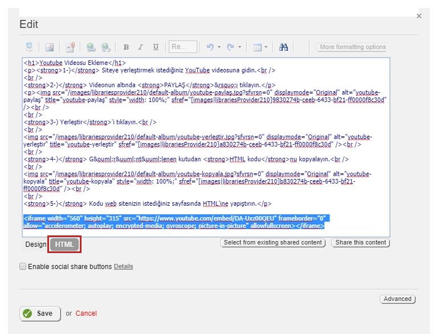The height and width of the screenshot is (334, 435).
Task: Enable social share buttons checkbox
Action: click(23, 266)
